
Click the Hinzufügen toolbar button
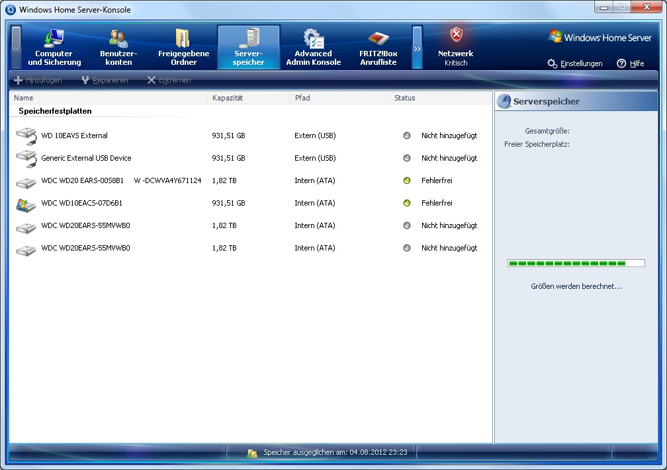[38, 80]
